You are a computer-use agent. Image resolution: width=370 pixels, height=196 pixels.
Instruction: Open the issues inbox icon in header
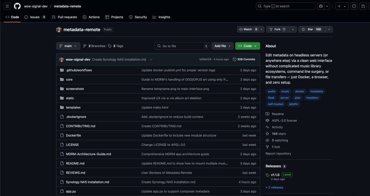coord(354,6)
